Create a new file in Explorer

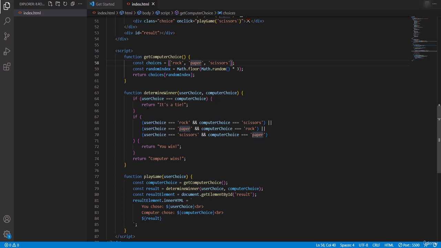pyautogui.click(x=50, y=4)
